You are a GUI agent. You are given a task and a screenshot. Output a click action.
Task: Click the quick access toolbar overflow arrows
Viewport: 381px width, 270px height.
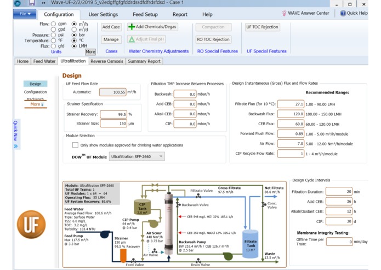[x=43, y=3]
